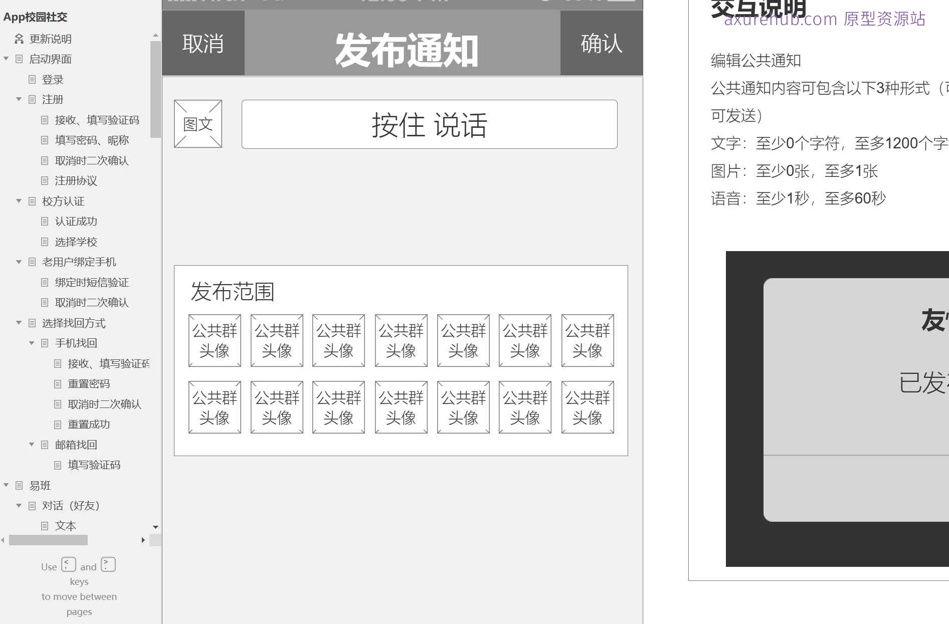The image size is (949, 624).
Task: Click the page icon next to 重置成功
Action: (58, 424)
